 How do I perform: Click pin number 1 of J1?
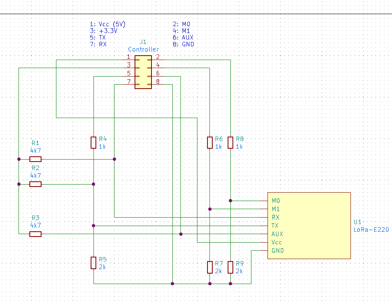129,57
